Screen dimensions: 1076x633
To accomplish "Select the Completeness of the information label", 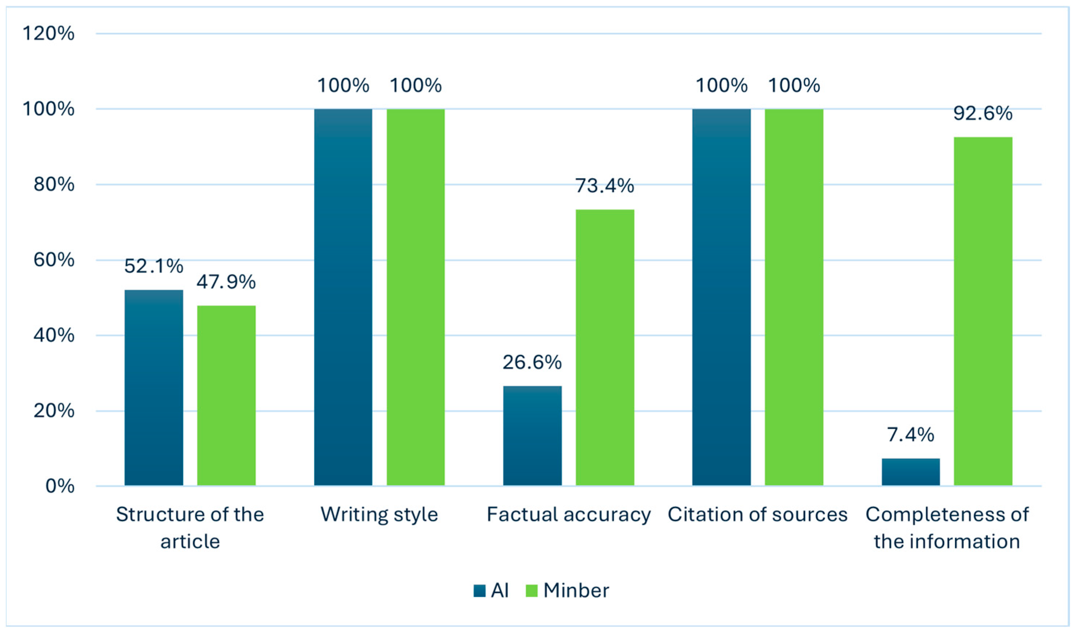I will tap(947, 528).
